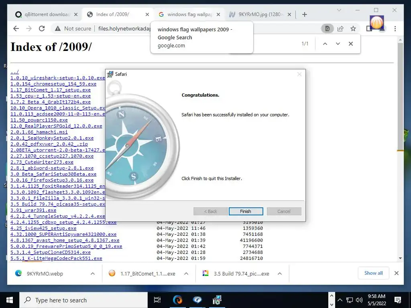Click the page search lens icon

(328, 28)
